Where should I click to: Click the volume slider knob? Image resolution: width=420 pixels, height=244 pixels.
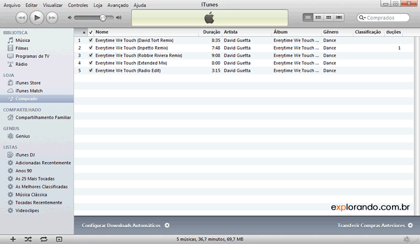[x=103, y=18]
